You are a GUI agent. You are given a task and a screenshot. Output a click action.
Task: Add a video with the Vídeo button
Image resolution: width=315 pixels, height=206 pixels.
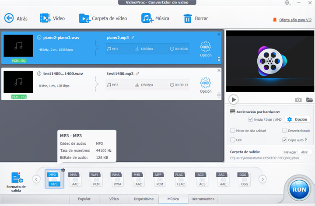pyautogui.click(x=52, y=18)
